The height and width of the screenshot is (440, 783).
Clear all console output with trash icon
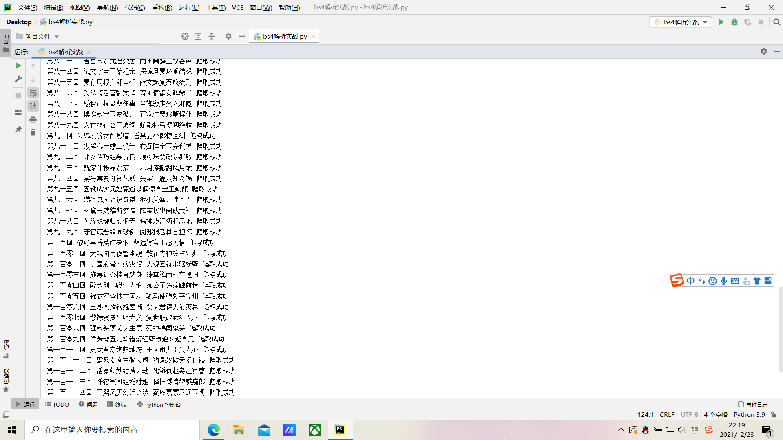coord(33,132)
